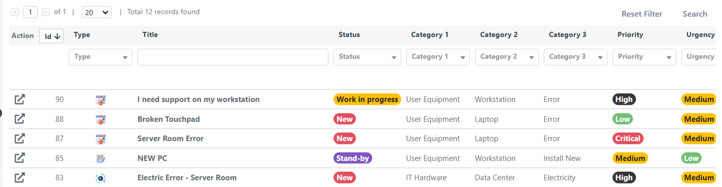Click the Urgency column header

701,35
